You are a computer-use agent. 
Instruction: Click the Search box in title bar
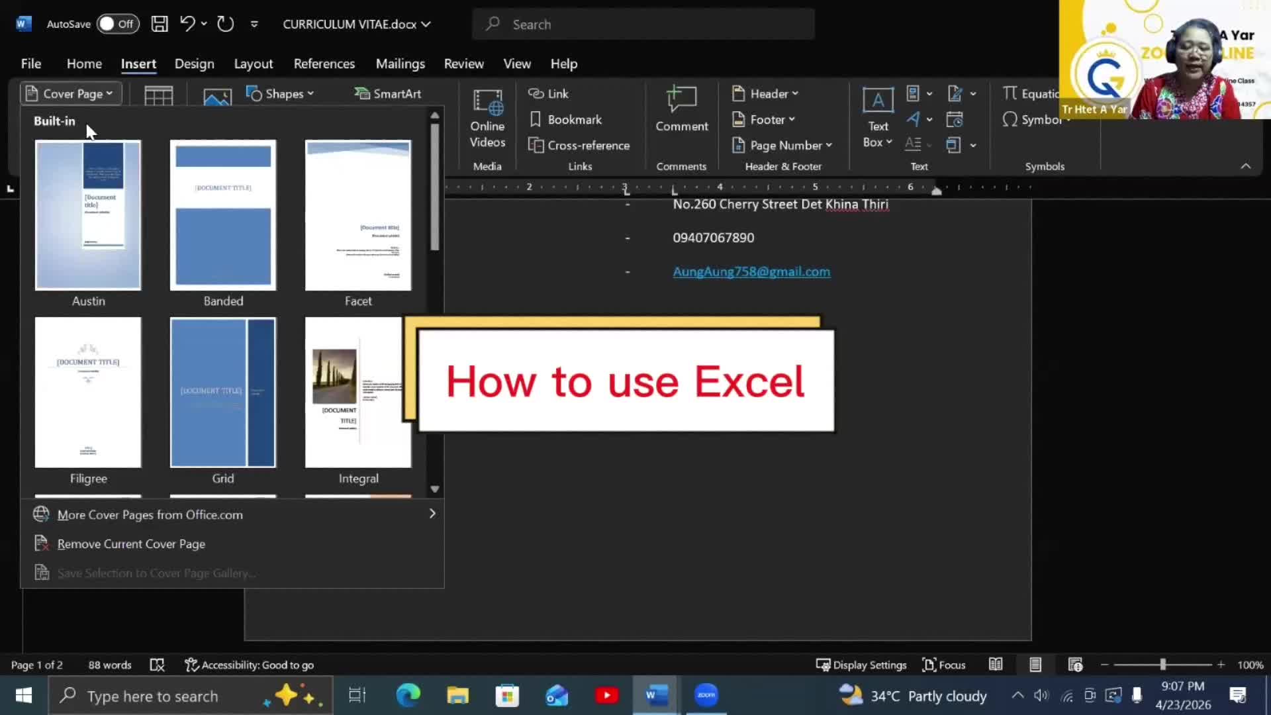[x=643, y=24]
